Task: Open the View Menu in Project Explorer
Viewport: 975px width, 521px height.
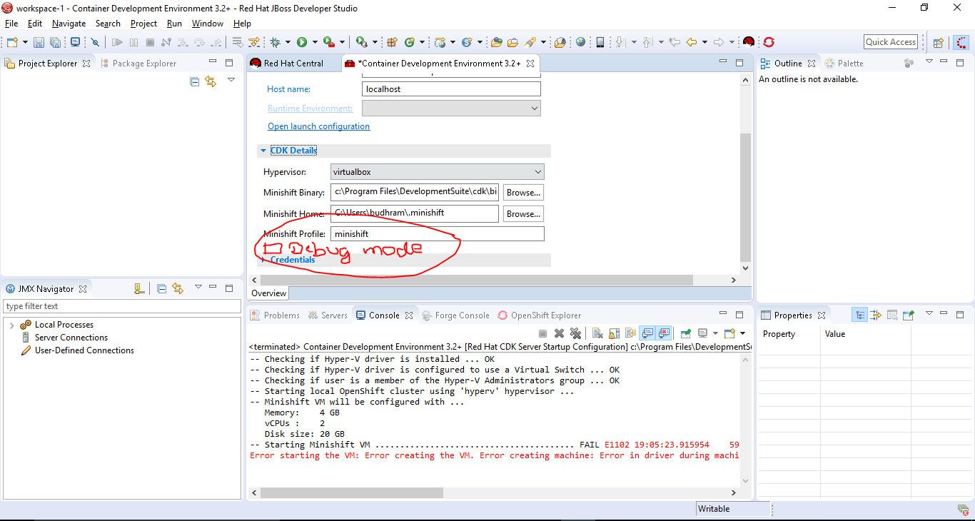Action: (231, 80)
